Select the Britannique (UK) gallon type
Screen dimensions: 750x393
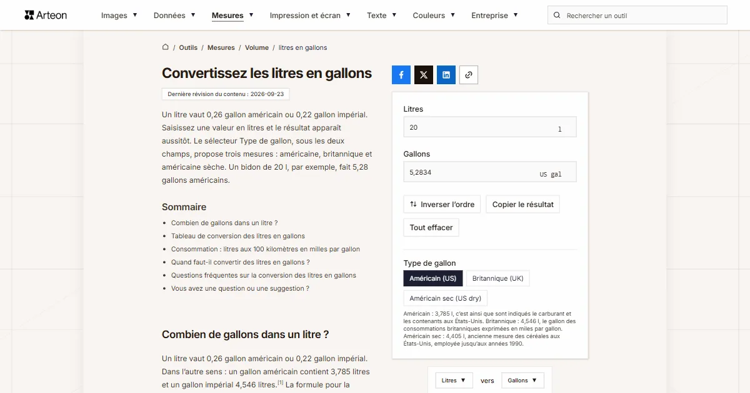pyautogui.click(x=497, y=278)
